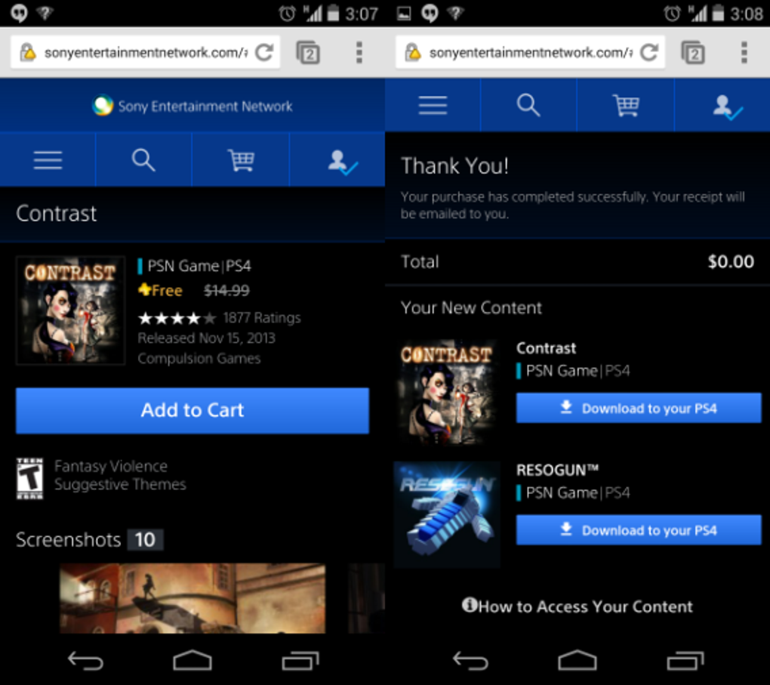Tap the $0.00 total amount

pos(731,261)
